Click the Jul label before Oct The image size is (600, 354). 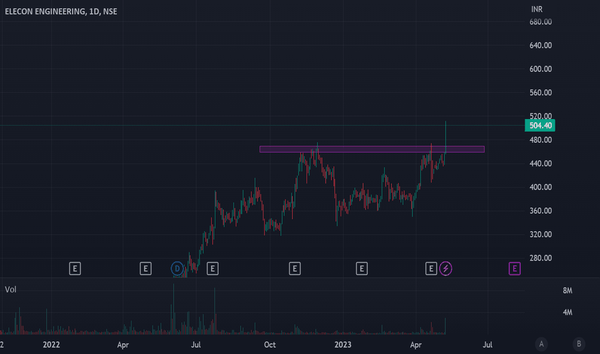196,345
